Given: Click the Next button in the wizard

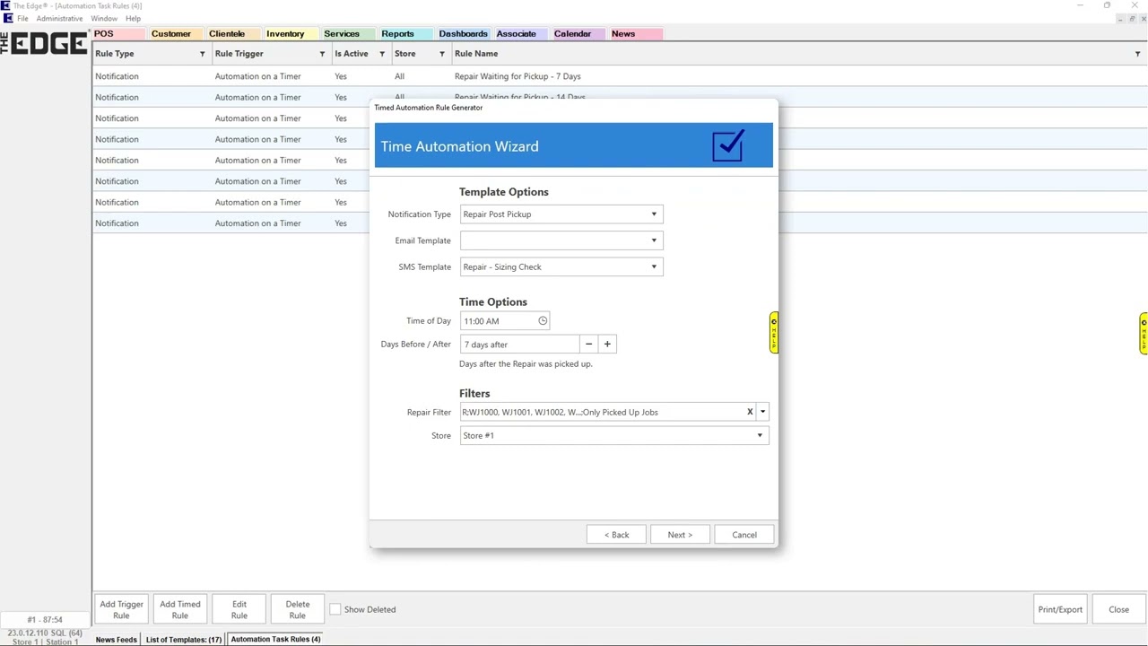Looking at the screenshot, I should (x=680, y=535).
